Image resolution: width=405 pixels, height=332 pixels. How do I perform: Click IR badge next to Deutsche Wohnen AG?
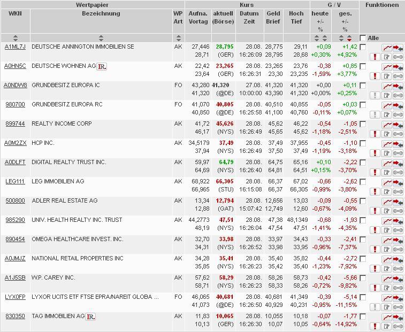[x=103, y=66]
